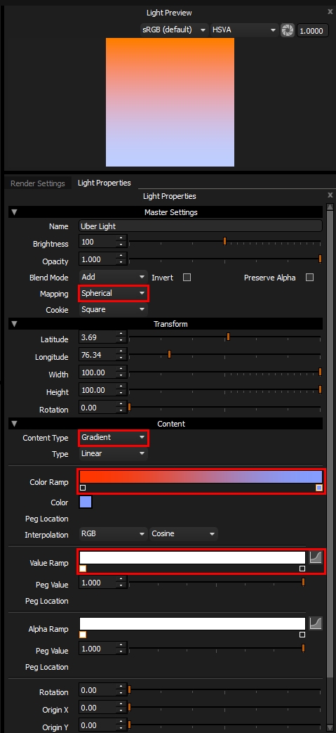Screen dimensions: 336x733
Task: Switch to the Render Settings tab
Action: click(38, 183)
